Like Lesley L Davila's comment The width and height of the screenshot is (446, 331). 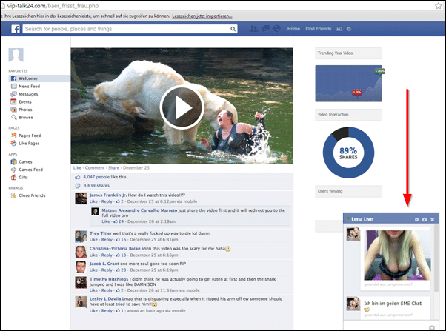point(93,311)
